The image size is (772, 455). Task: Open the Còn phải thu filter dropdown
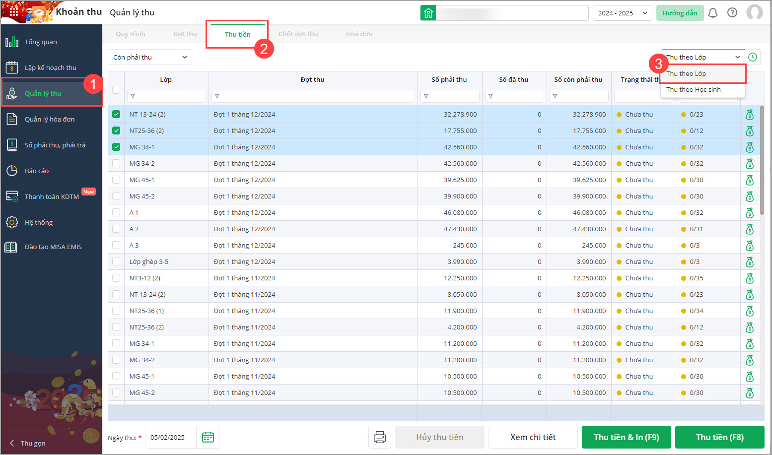tap(150, 57)
